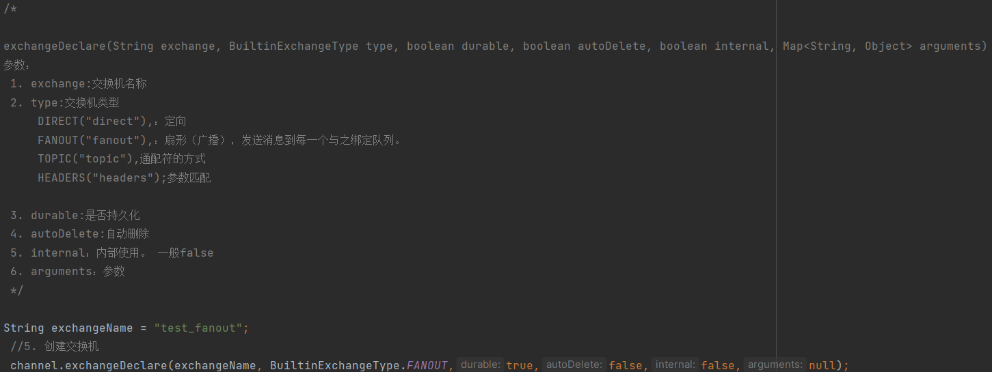992x372 pixels.
Task: Click the opening /* comment marker
Action: [10, 8]
